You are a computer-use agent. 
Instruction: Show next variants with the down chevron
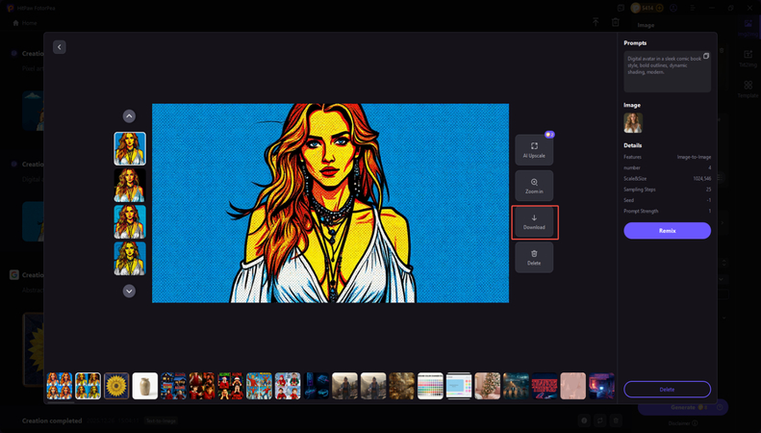[129, 291]
